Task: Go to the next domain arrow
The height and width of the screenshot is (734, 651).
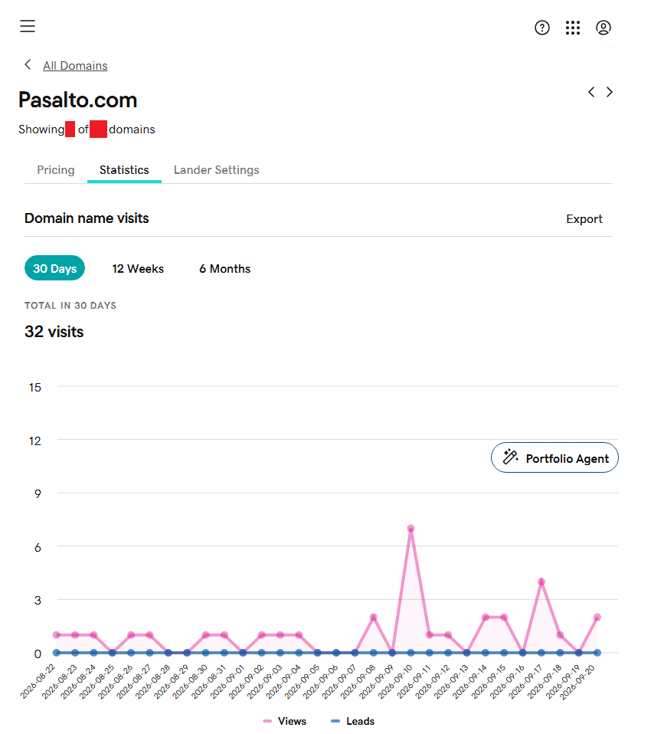Action: click(x=610, y=92)
